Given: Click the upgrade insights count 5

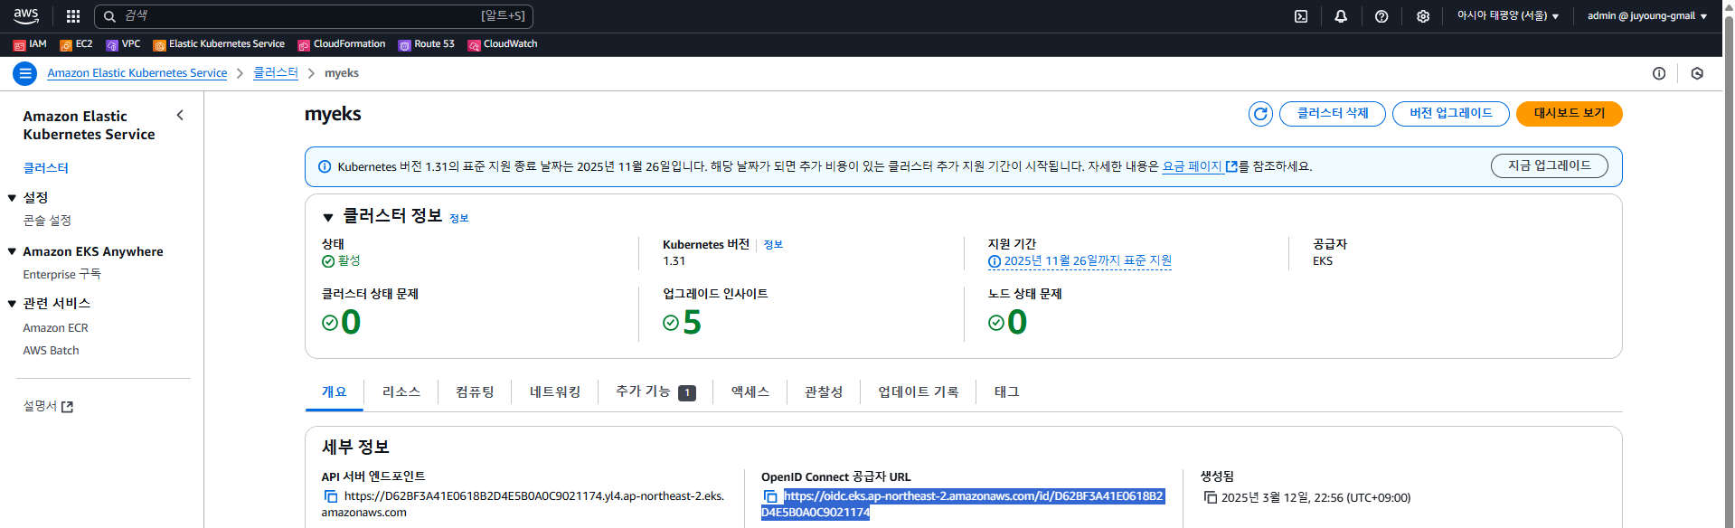Looking at the screenshot, I should [x=693, y=322].
